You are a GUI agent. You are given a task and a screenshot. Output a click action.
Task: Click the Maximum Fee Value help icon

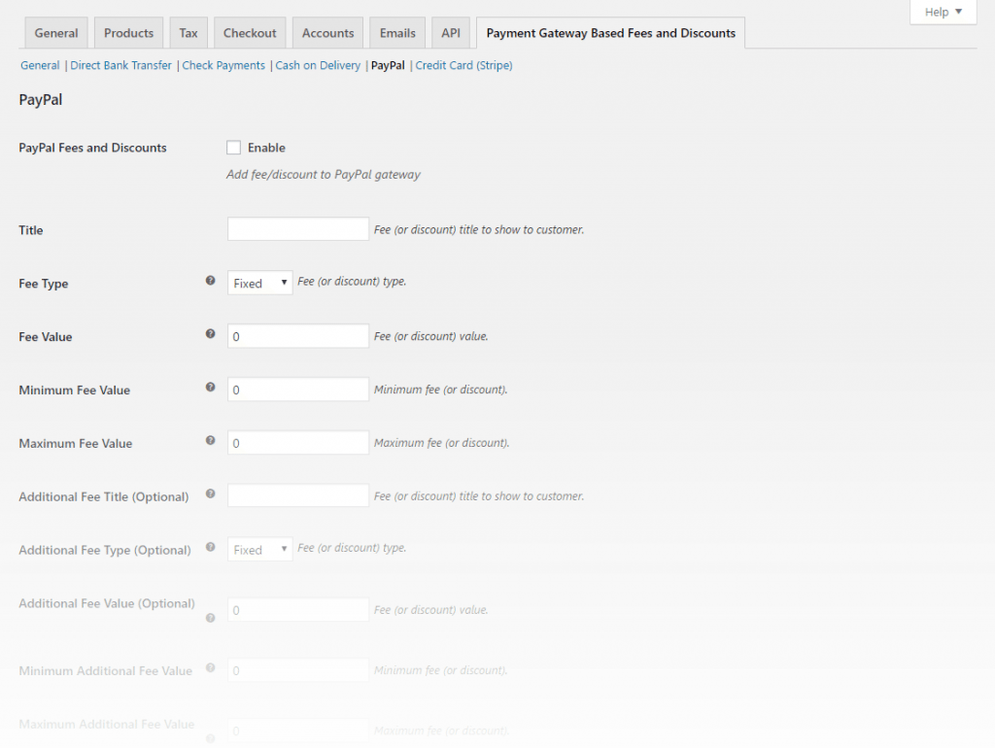click(210, 440)
